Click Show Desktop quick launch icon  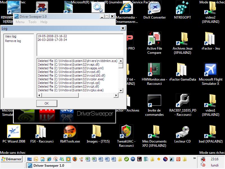pos(30,159)
